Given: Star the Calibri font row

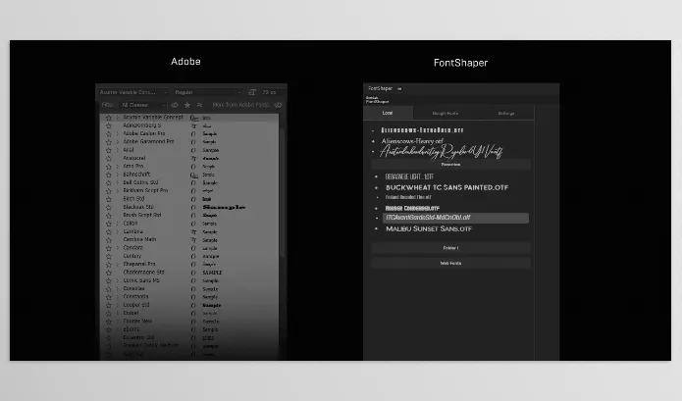Looking at the screenshot, I should [109, 224].
